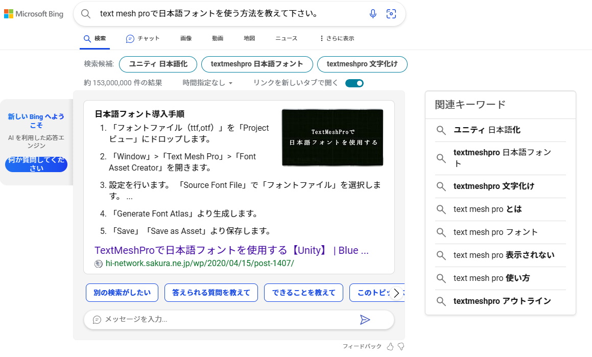592x357 pixels.
Task: Click magnifier icon next to ユニティ 日本語化 keyword
Action: (441, 130)
